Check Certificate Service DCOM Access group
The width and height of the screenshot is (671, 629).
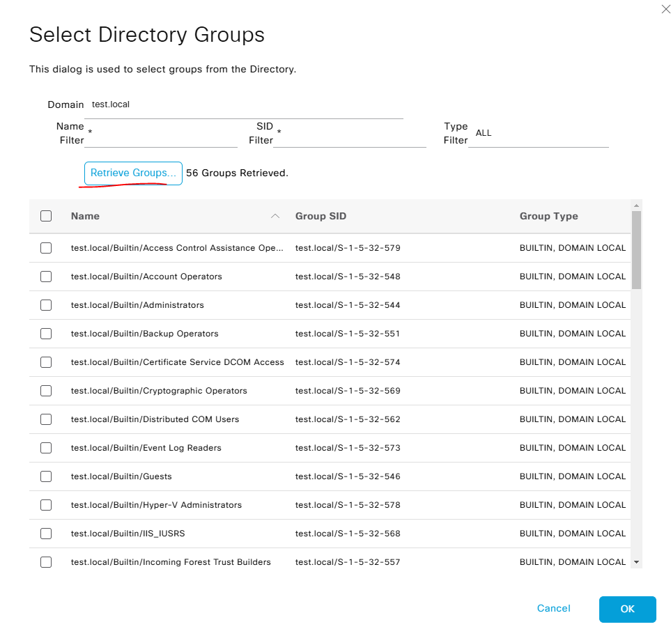pos(46,362)
